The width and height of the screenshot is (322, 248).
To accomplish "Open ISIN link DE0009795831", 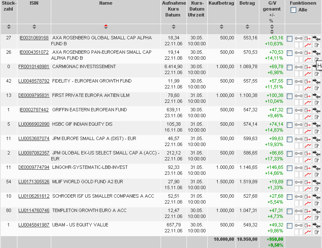I will [34, 95].
